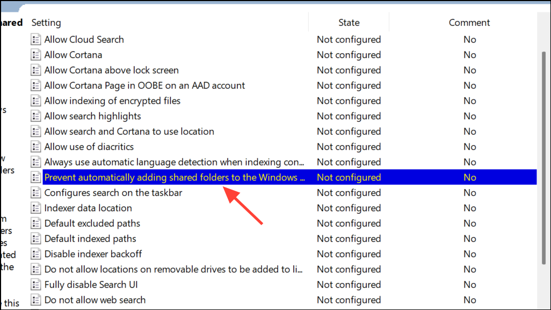
Task: Select the icon for Allow search highlights
Action: [35, 116]
